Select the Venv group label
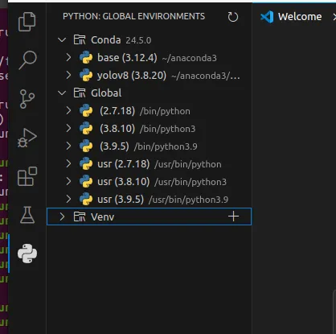This screenshot has height=334, width=336. coord(102,216)
